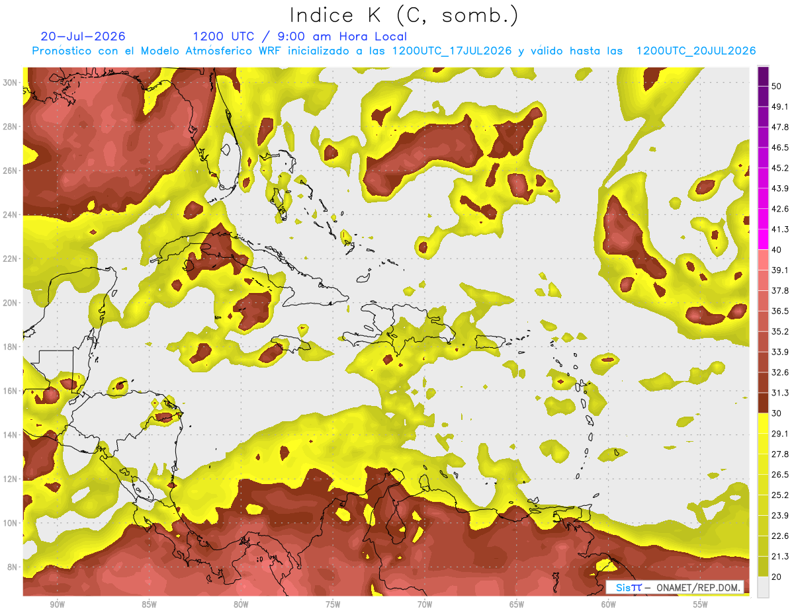This screenshot has height=613, width=794.
Task: Click the 16N latitude label
Action: pyautogui.click(x=11, y=391)
